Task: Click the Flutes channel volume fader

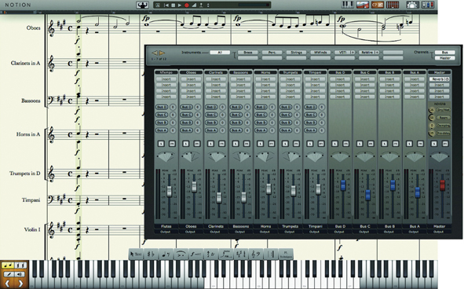Action: pyautogui.click(x=170, y=191)
